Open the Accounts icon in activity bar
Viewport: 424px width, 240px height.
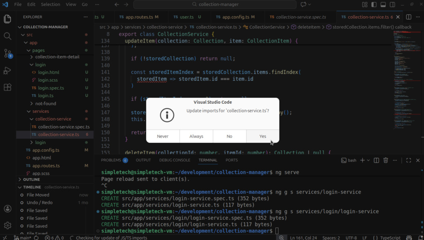point(7,209)
